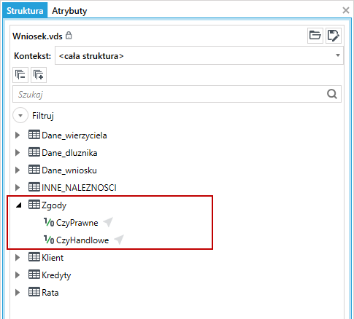This screenshot has width=354, height=319.
Task: Expand the Klient node
Action: point(18,257)
